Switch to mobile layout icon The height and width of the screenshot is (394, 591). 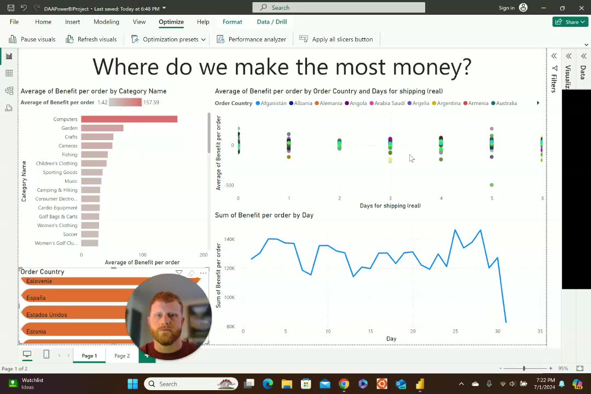pos(47,355)
